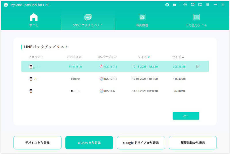Go to the ホーム home tab
Viewport: 230px width, 154px height.
tap(34, 20)
